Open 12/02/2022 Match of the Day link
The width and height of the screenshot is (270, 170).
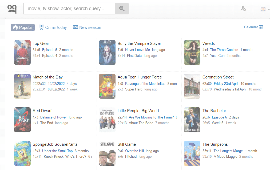click(56, 84)
